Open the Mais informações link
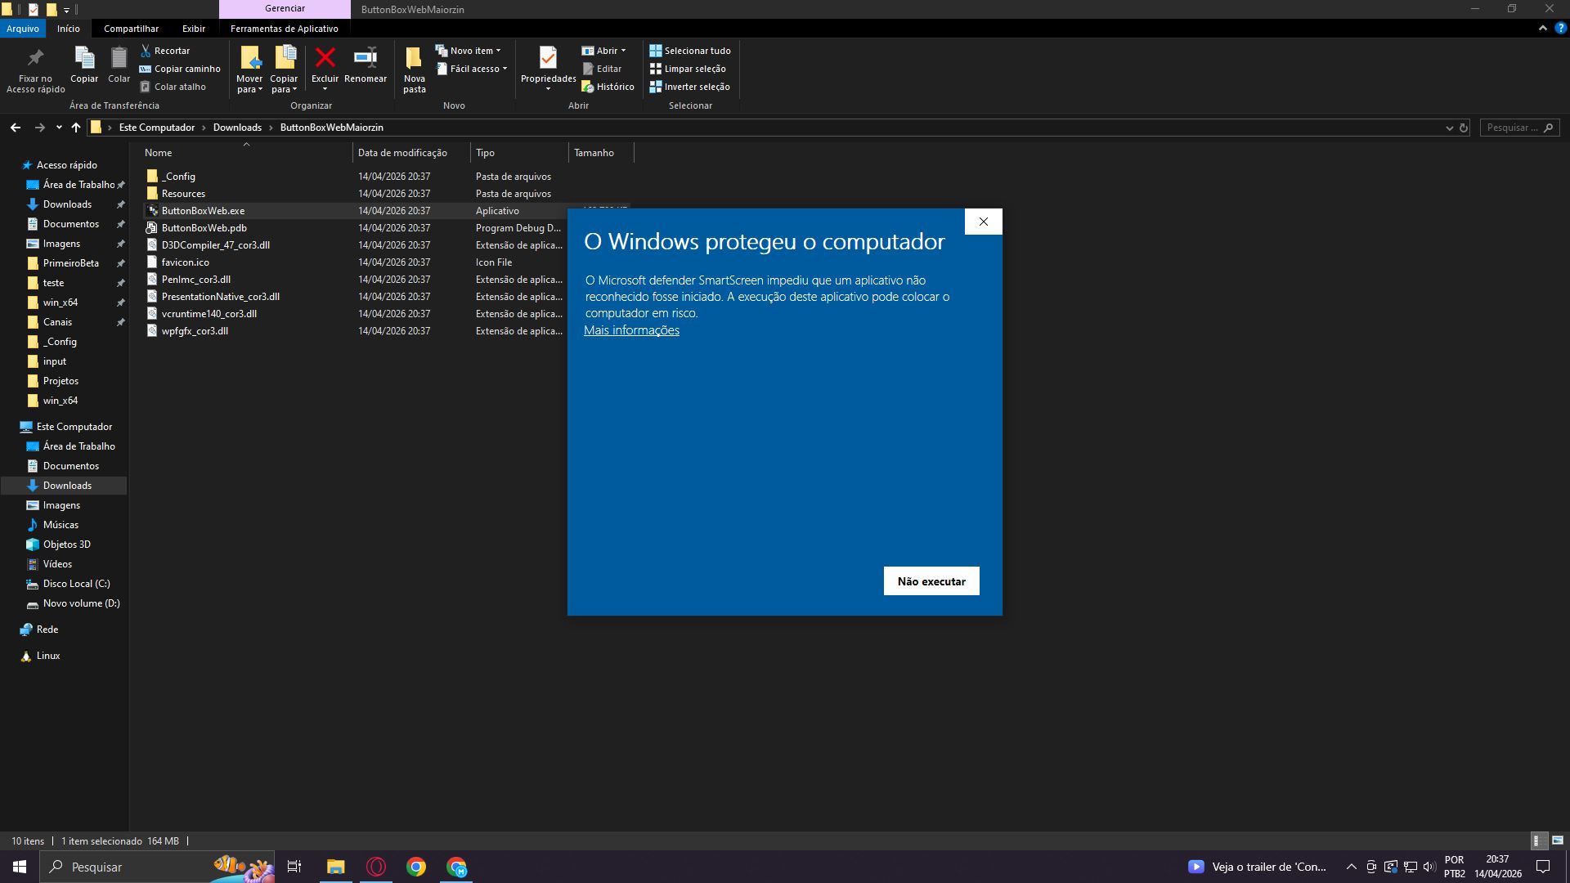 click(631, 330)
